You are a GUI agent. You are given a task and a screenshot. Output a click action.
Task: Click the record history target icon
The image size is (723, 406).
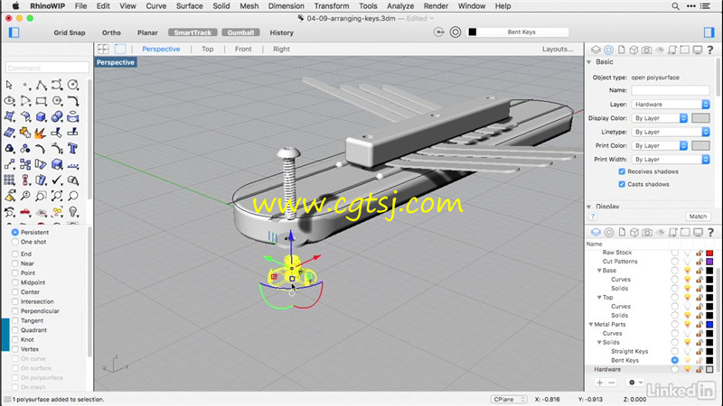pos(455,32)
